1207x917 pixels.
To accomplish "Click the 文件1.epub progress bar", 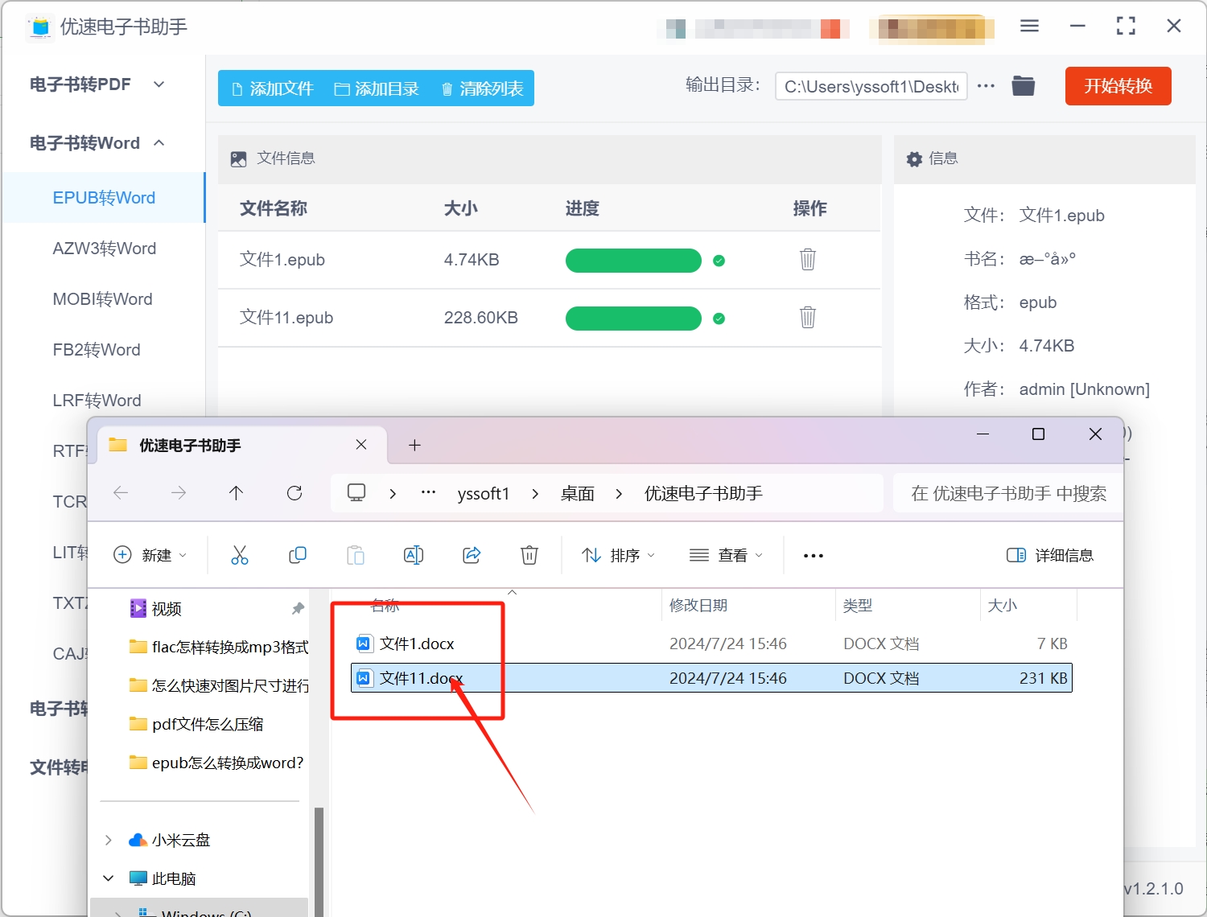I will [633, 261].
